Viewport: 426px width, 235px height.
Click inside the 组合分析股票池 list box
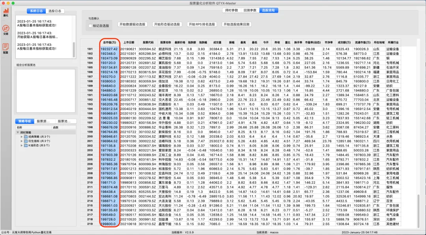pyautogui.click(x=46, y=90)
